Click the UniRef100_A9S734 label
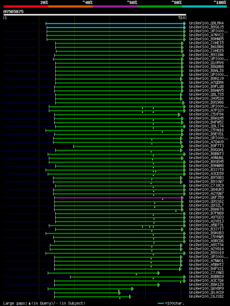This screenshot has height=306, width=230. pos(206,245)
